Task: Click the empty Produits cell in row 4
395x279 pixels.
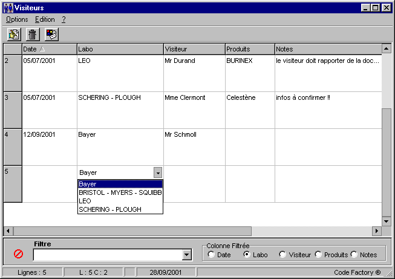Action: [x=250, y=147]
